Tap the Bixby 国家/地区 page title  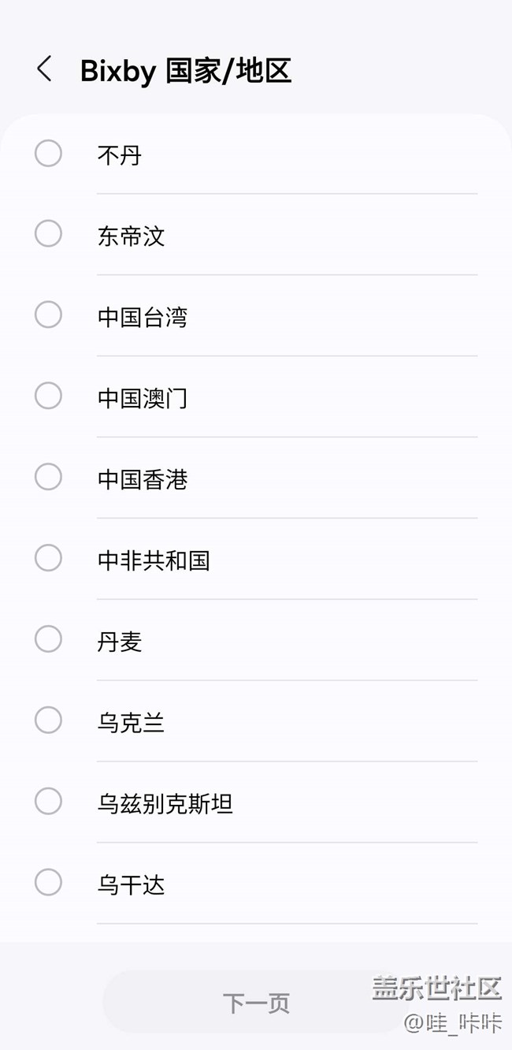pyautogui.click(x=186, y=71)
